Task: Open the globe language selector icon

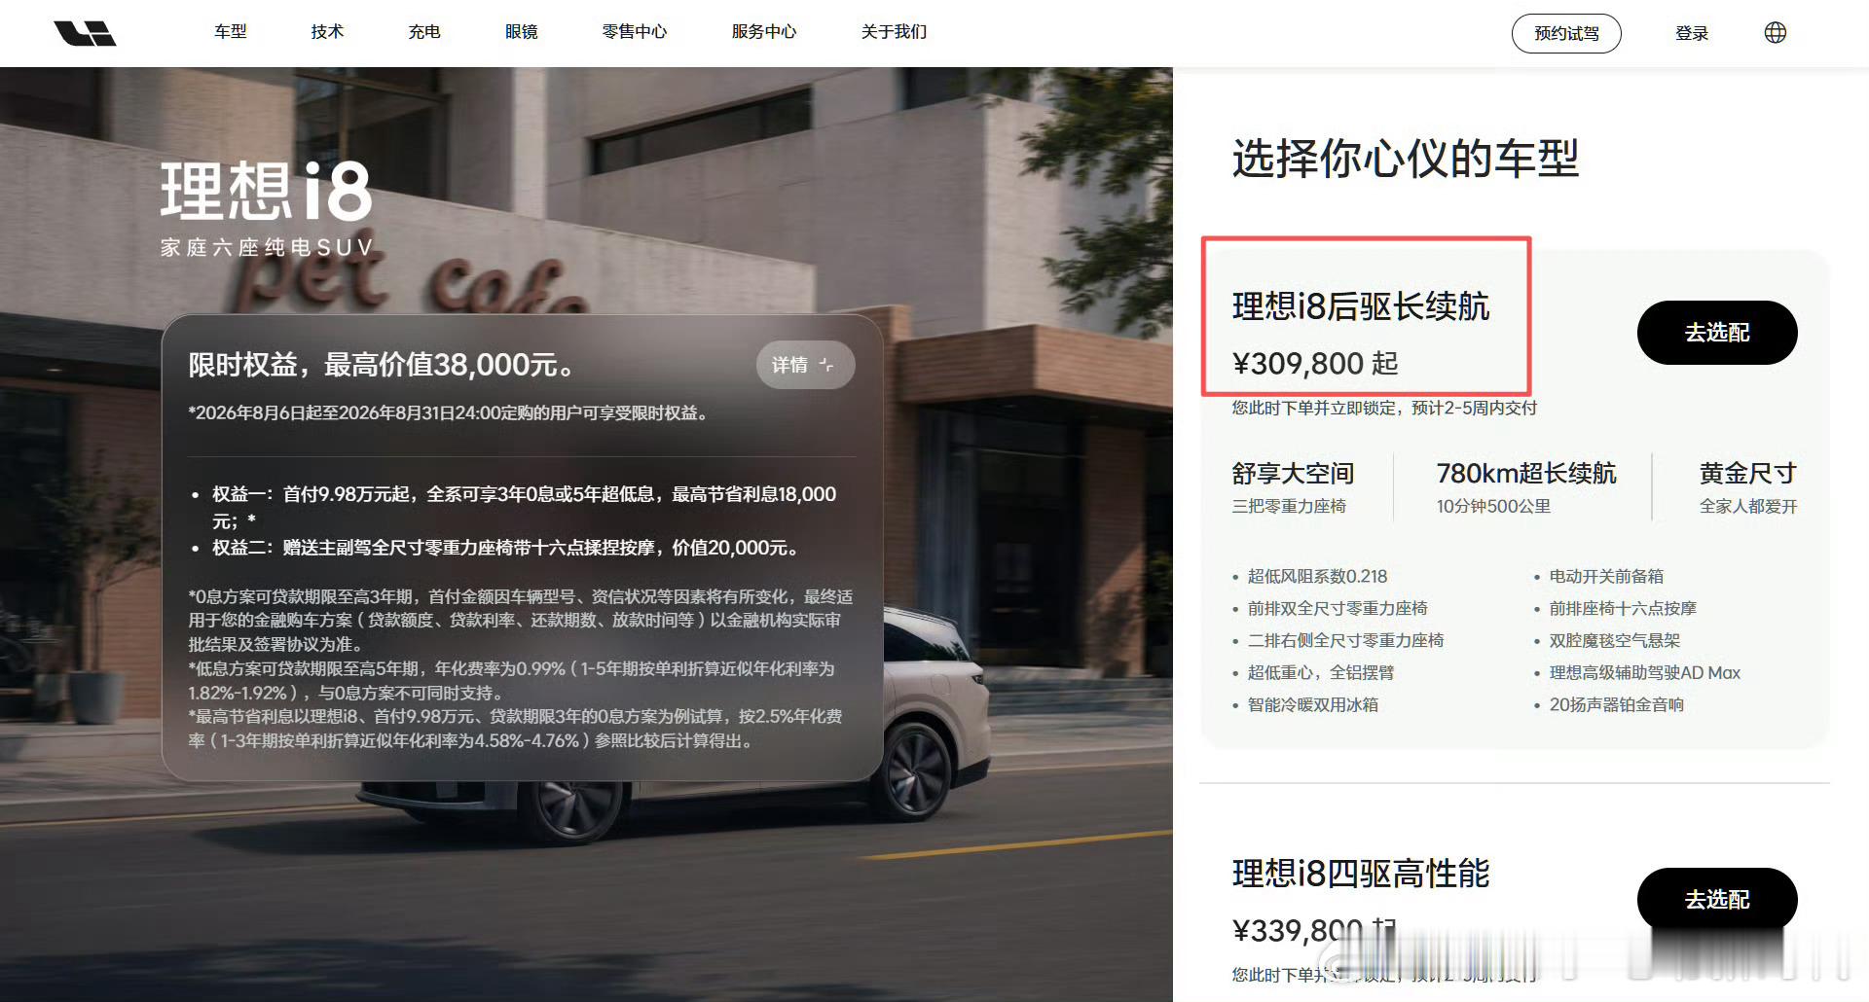Action: 1776,33
